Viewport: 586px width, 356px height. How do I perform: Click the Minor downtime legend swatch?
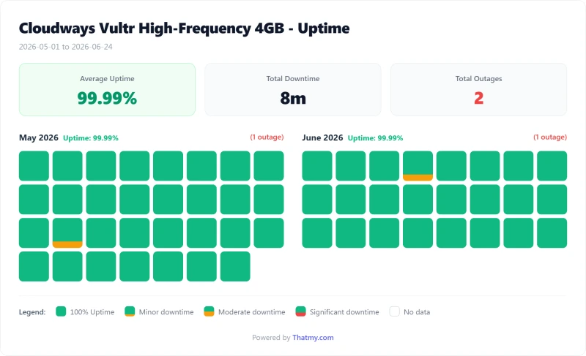[130, 311]
